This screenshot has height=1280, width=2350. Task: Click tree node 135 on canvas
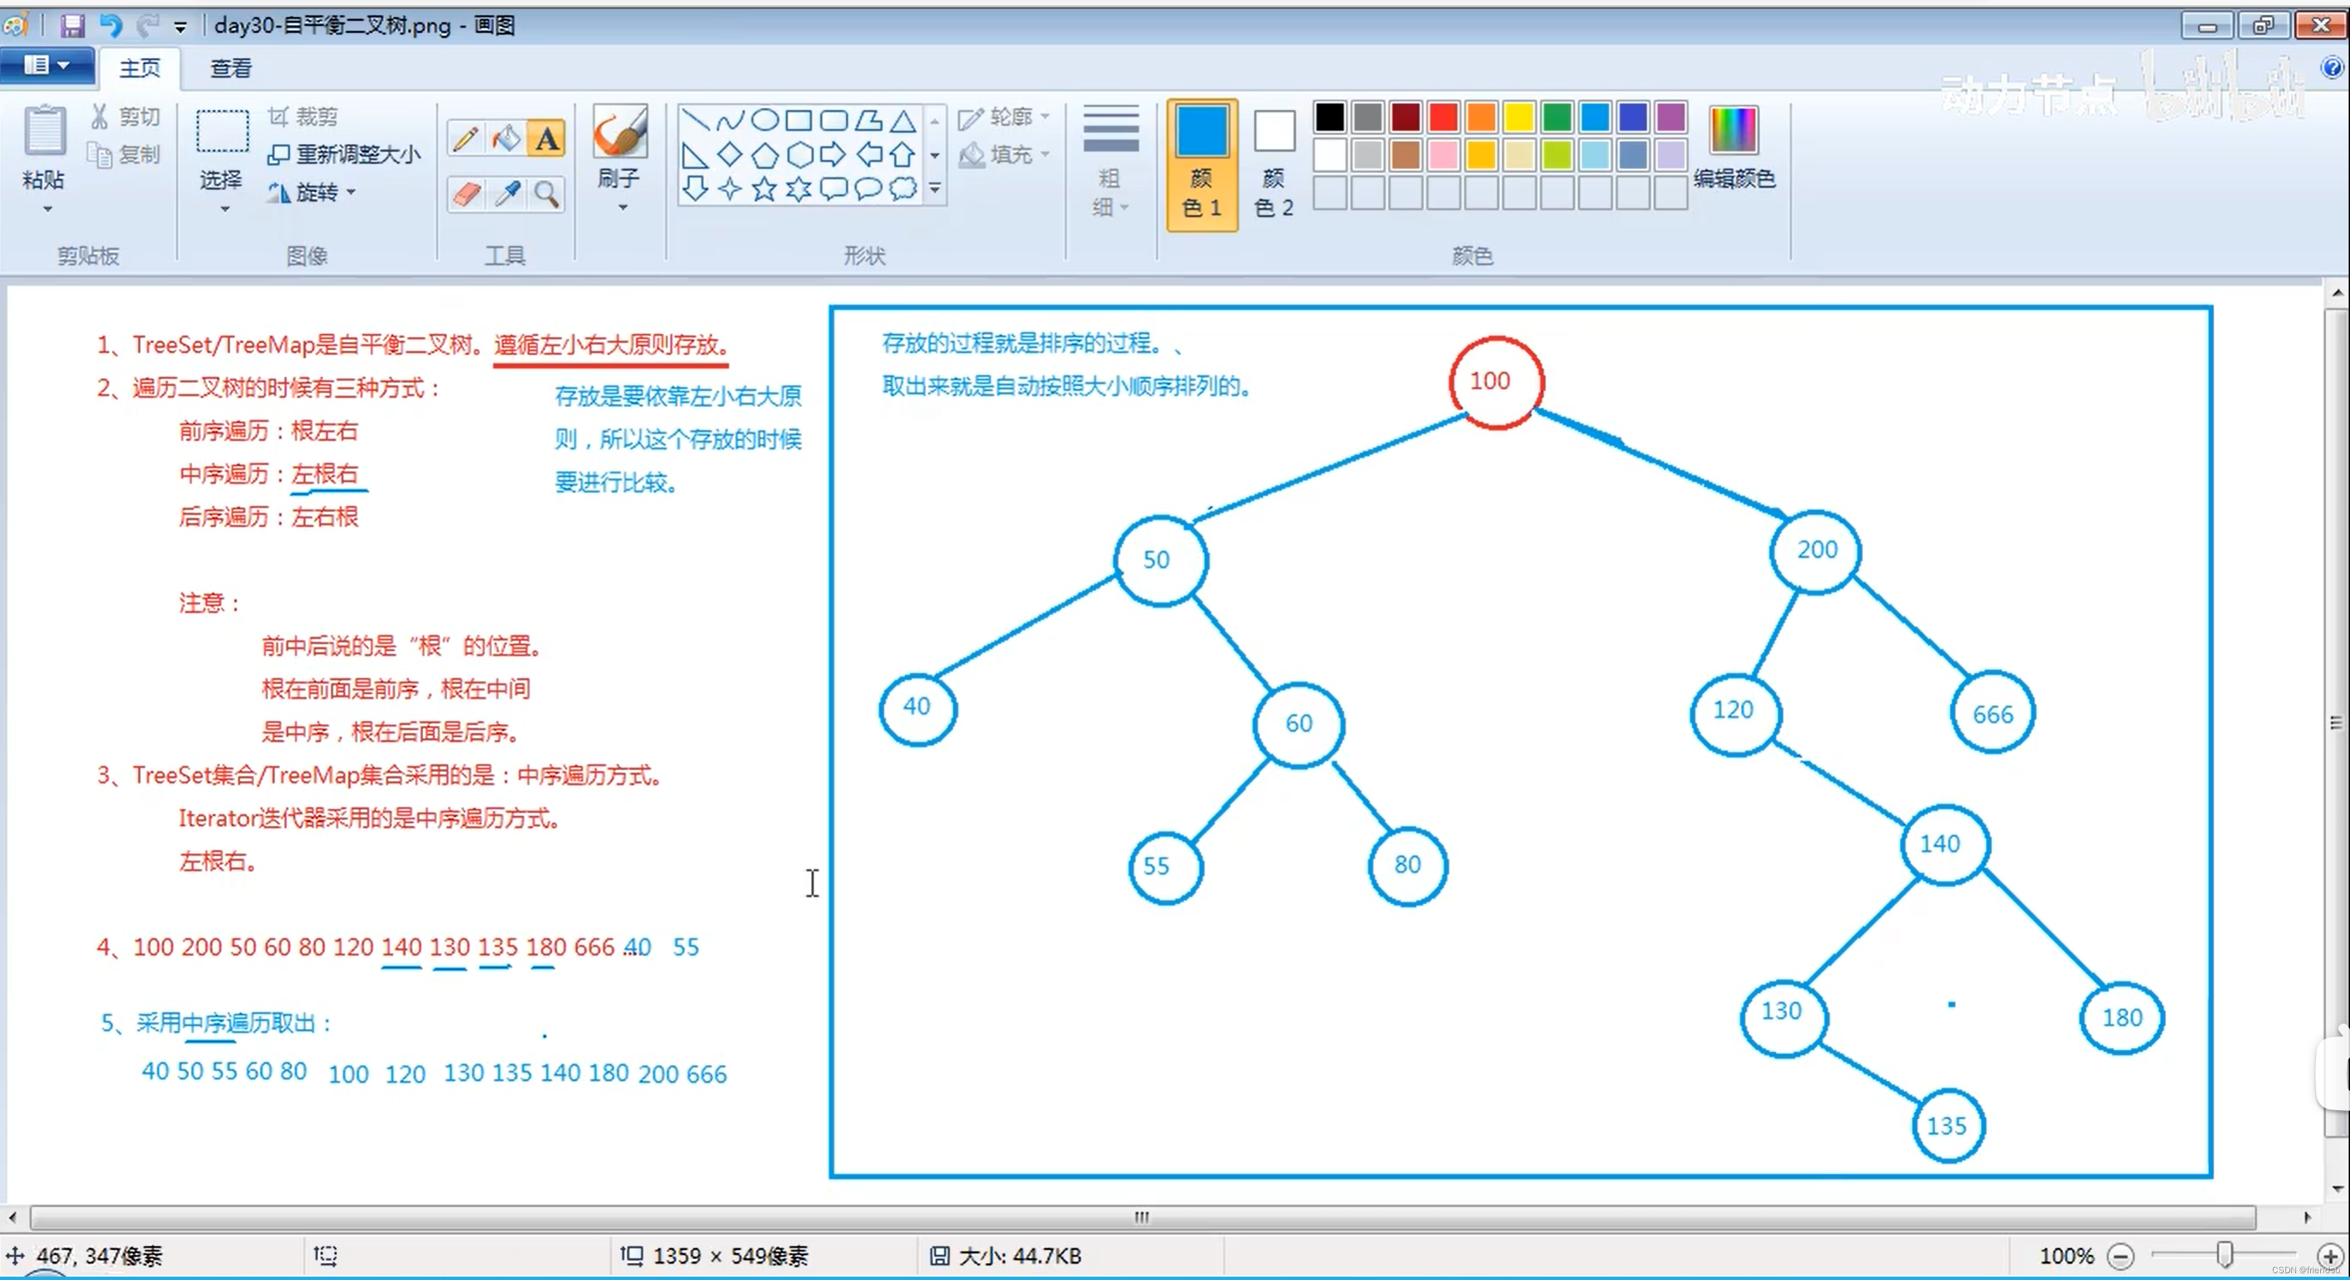pyautogui.click(x=1948, y=1126)
